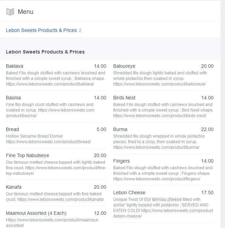
Task: Click the Bread menu item
Action: click(x=12, y=129)
